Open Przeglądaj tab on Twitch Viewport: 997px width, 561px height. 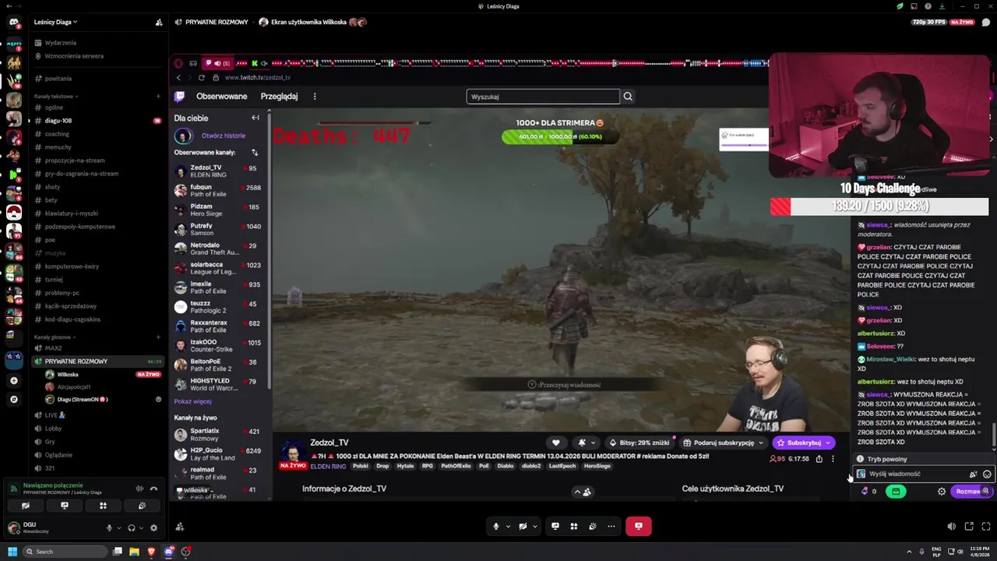(279, 97)
